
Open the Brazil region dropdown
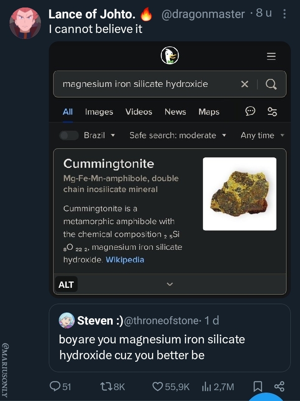click(100, 135)
